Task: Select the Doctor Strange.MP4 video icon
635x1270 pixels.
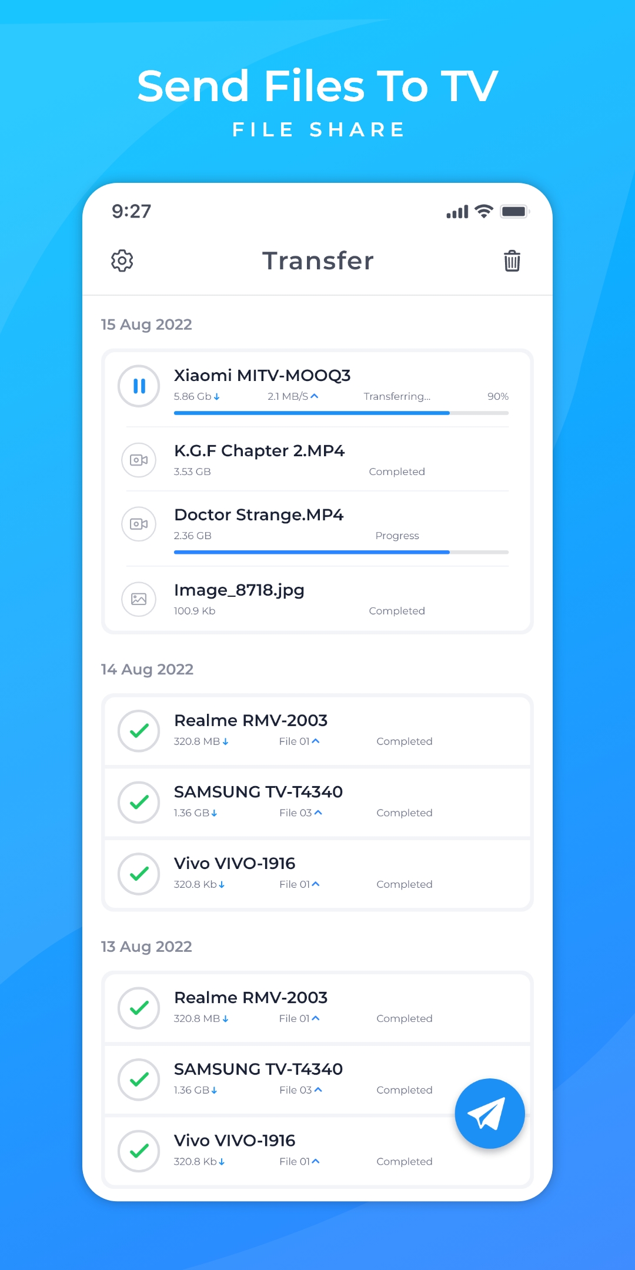Action: pyautogui.click(x=139, y=524)
